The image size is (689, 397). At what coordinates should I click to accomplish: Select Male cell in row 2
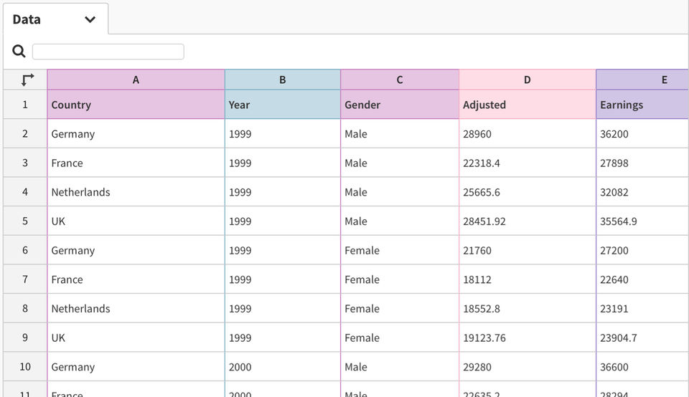point(400,133)
